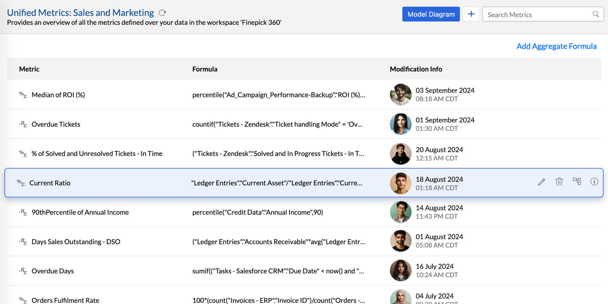Sort by the Metric column header
This screenshot has height=304, width=608.
click(29, 69)
